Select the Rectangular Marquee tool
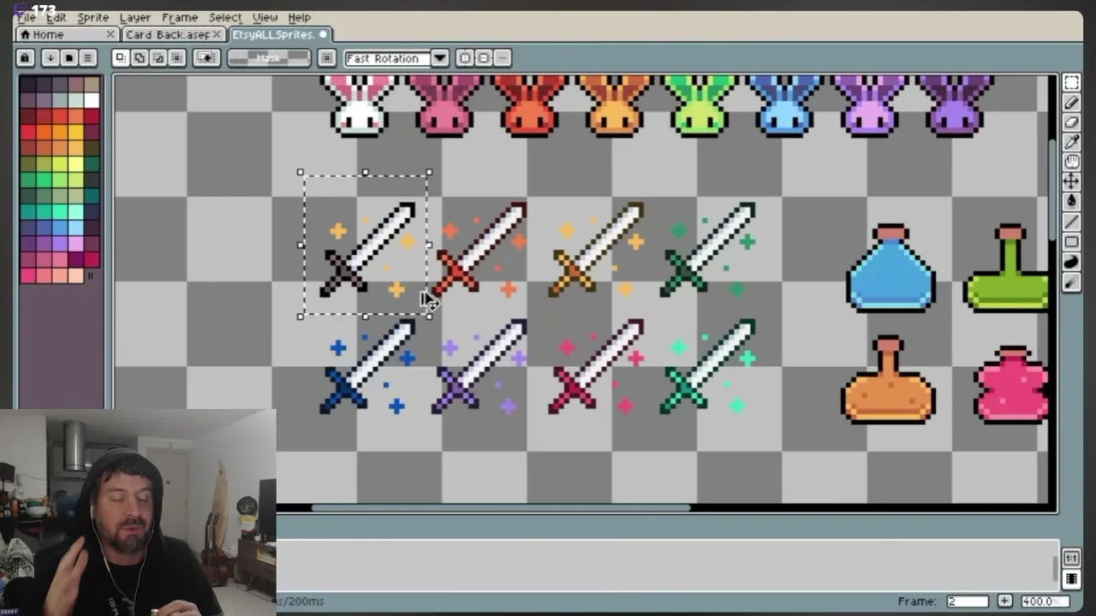Viewport: 1096px width, 616px height. [x=1071, y=83]
